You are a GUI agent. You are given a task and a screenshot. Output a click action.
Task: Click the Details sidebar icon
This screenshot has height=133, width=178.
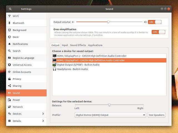click(9, 121)
